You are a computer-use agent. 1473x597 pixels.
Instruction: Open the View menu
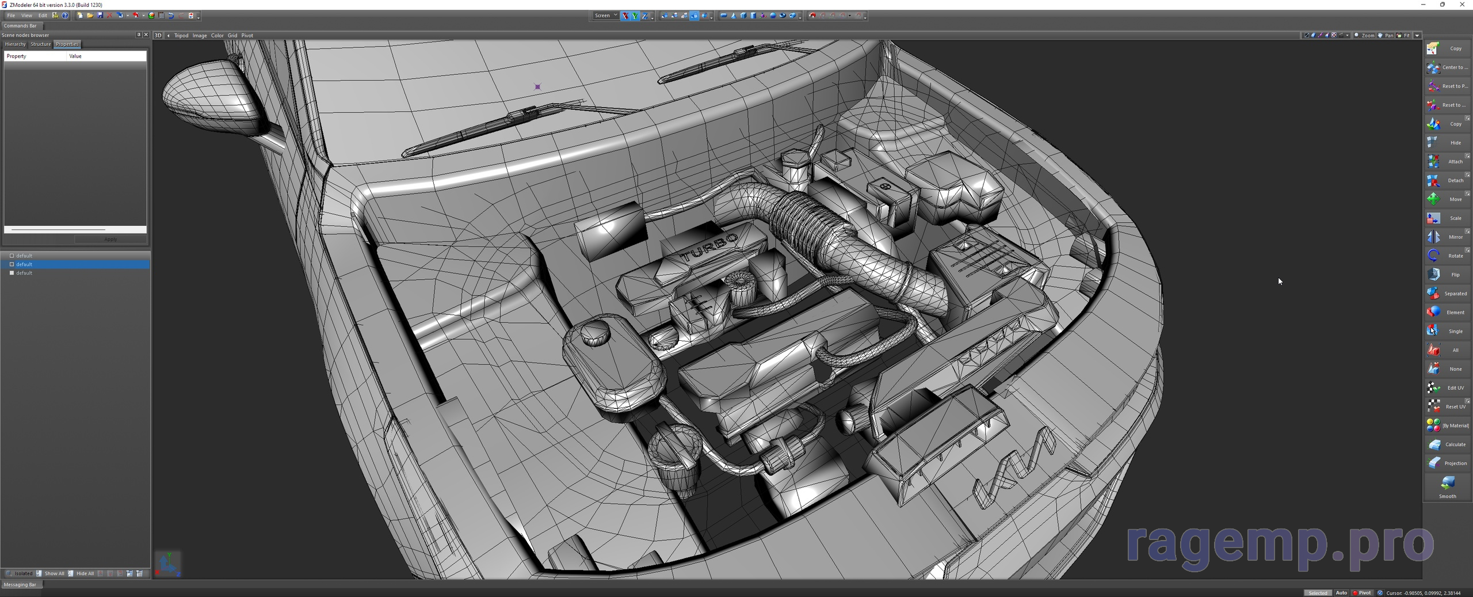click(x=26, y=16)
